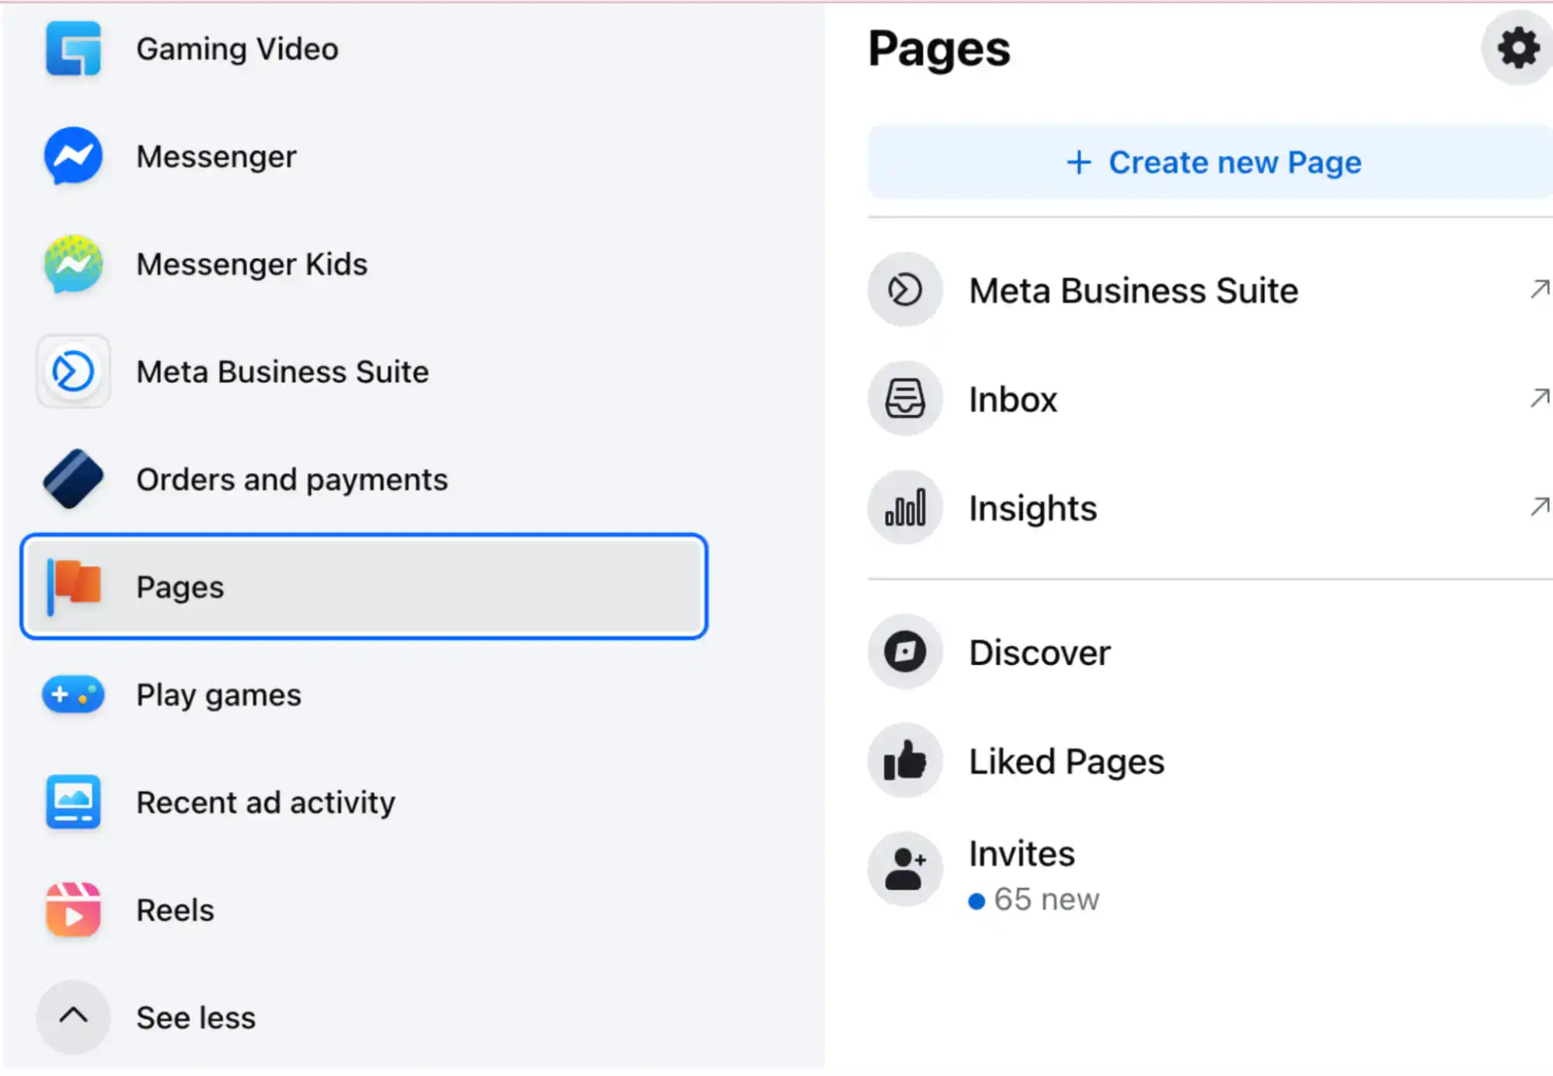The height and width of the screenshot is (1076, 1553).
Task: Open Play games label
Action: (219, 695)
